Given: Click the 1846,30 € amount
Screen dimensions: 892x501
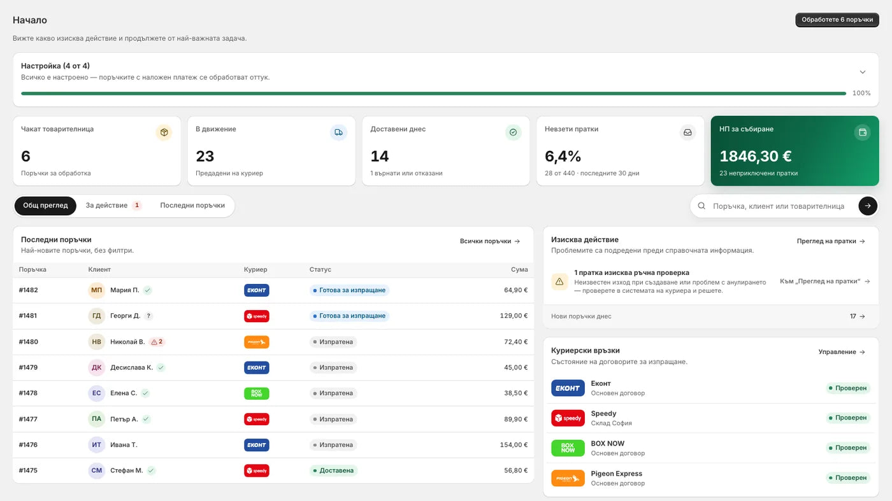Looking at the screenshot, I should [755, 156].
